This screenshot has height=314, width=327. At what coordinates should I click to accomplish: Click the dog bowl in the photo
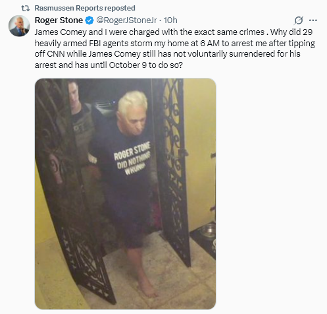[x=207, y=230]
